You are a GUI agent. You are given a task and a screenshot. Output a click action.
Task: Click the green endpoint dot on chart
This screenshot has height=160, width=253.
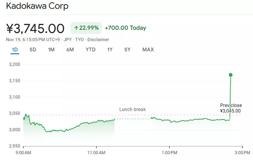(230, 75)
